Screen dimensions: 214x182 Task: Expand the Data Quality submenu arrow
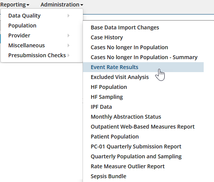(x=68, y=16)
